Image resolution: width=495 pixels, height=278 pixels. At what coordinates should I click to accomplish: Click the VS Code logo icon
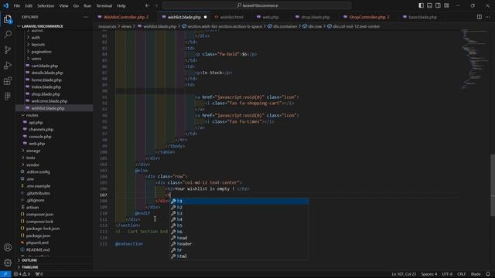coord(5,5)
